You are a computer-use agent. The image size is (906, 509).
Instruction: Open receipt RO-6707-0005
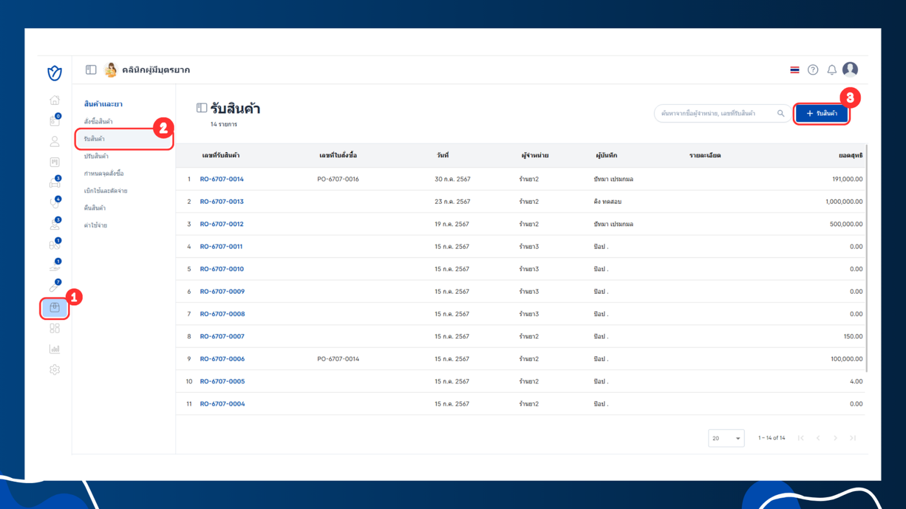point(222,382)
